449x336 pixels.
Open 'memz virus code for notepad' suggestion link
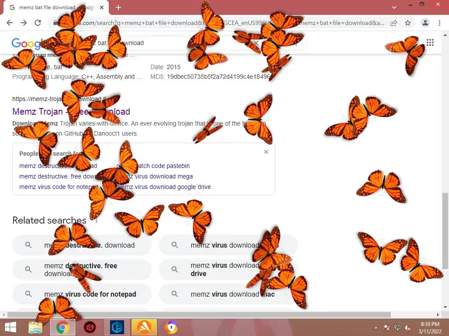pyautogui.click(x=59, y=187)
